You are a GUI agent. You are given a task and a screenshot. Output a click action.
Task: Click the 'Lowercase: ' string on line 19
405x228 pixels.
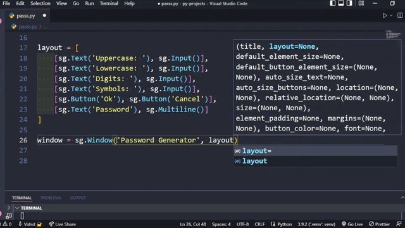tap(118, 68)
